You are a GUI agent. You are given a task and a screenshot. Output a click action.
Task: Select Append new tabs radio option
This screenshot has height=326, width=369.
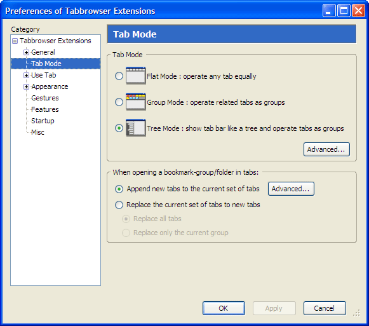click(x=119, y=189)
